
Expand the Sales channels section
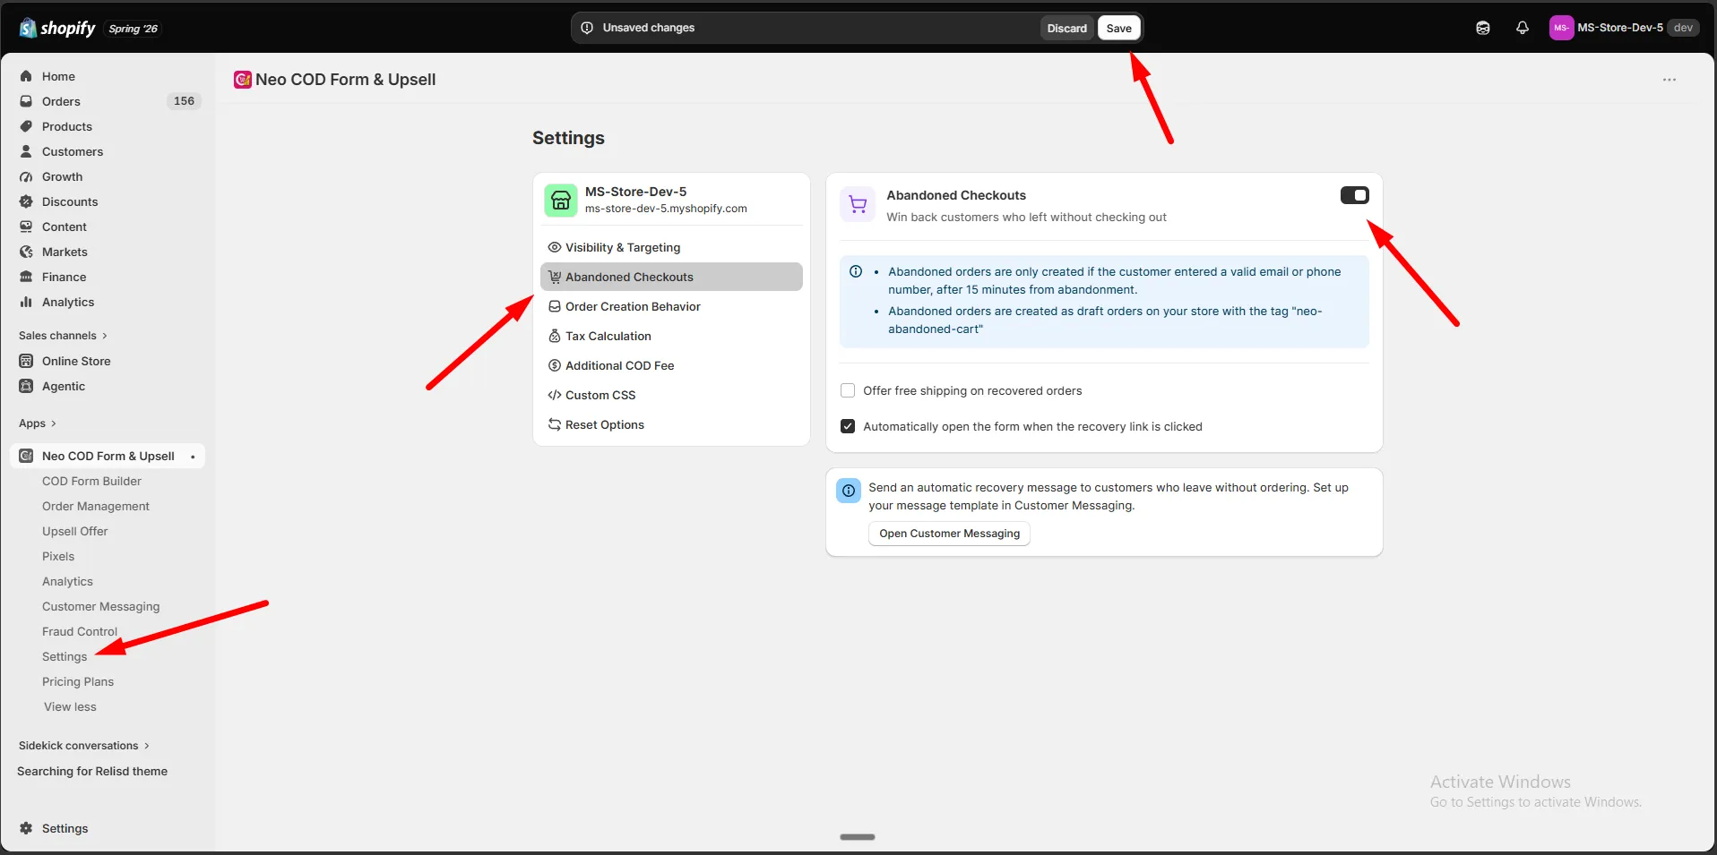pyautogui.click(x=63, y=336)
